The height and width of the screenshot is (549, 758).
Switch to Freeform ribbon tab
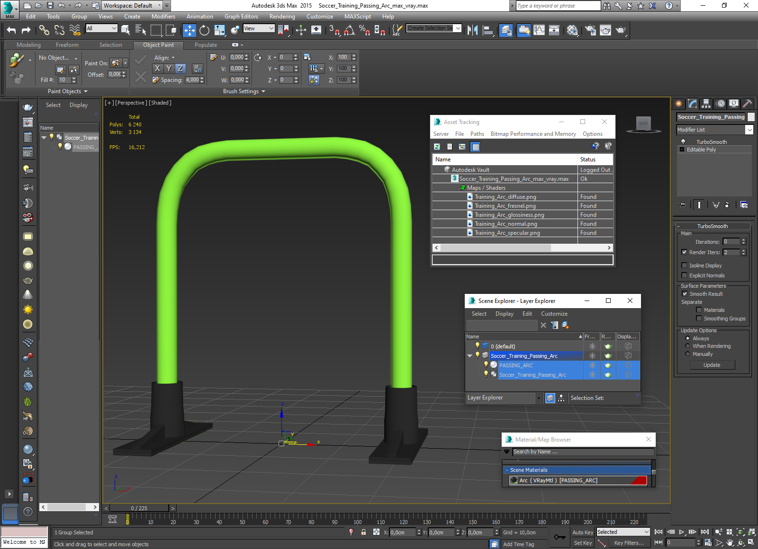pyautogui.click(x=67, y=45)
